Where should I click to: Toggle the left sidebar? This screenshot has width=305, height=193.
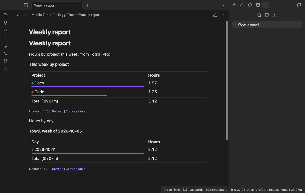[26, 5]
